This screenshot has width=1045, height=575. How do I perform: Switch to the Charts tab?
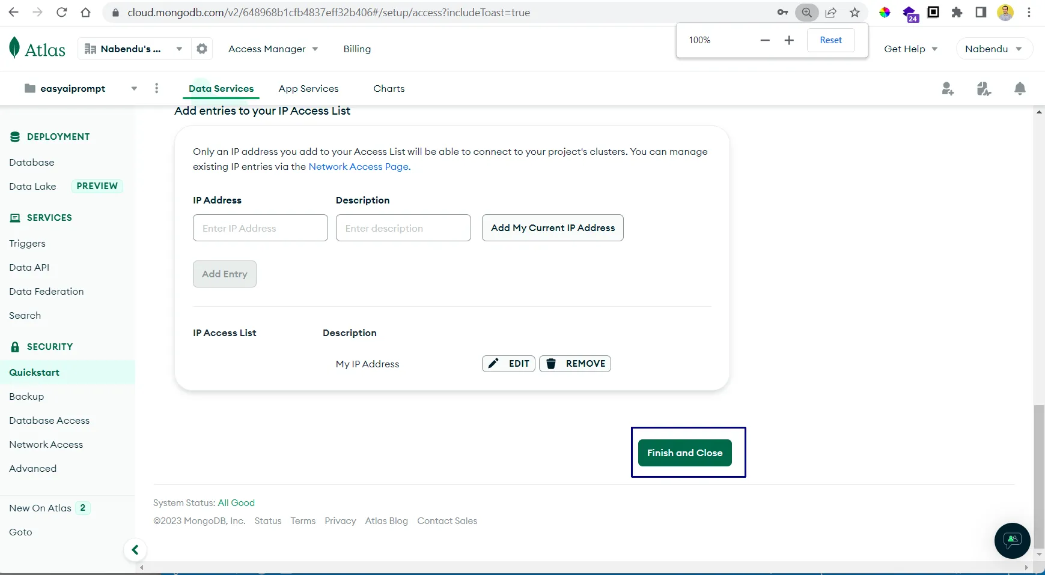pos(389,88)
